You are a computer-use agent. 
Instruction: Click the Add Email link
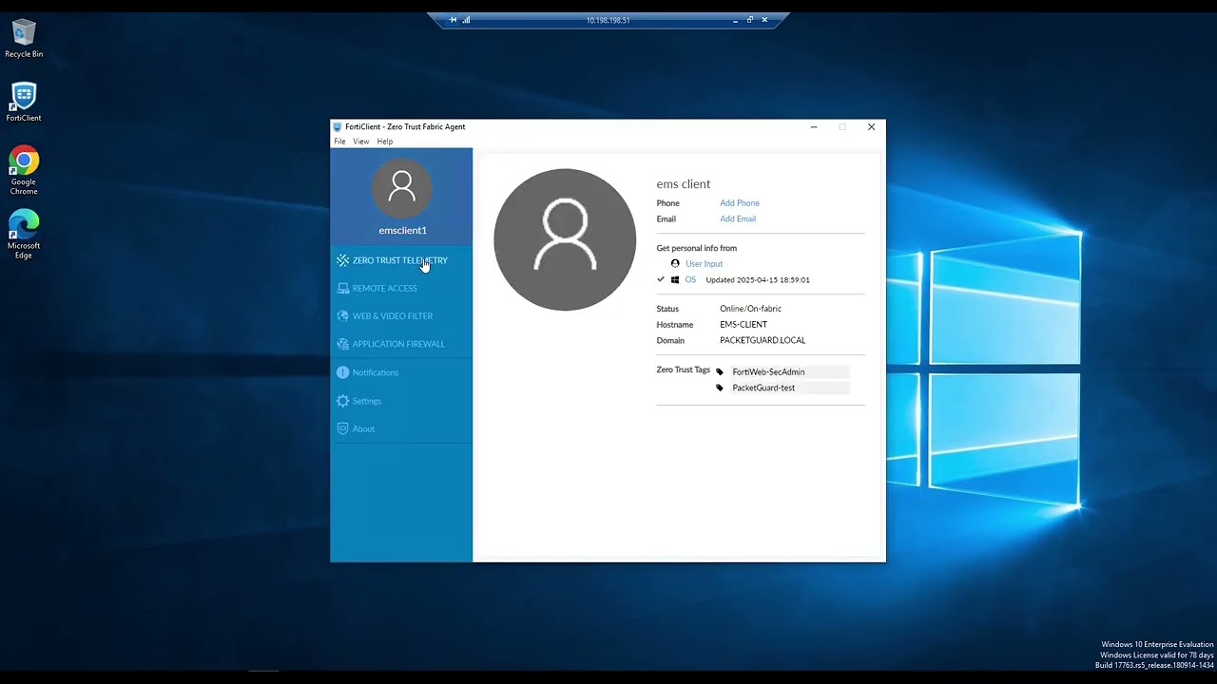click(738, 219)
